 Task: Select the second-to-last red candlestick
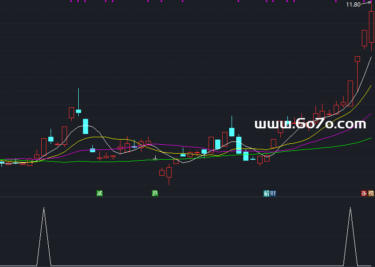pos(364,38)
